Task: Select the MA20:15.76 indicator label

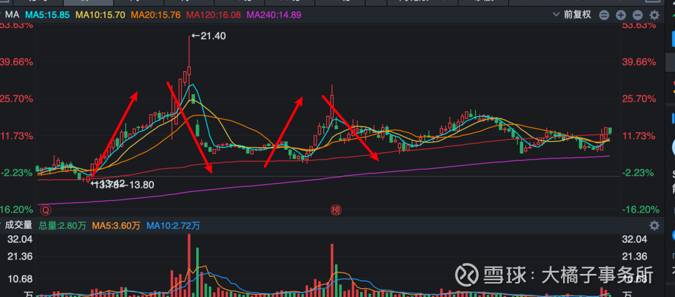Action: tap(156, 15)
